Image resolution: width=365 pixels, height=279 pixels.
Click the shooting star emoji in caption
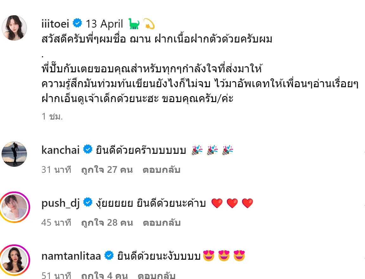pos(149,24)
